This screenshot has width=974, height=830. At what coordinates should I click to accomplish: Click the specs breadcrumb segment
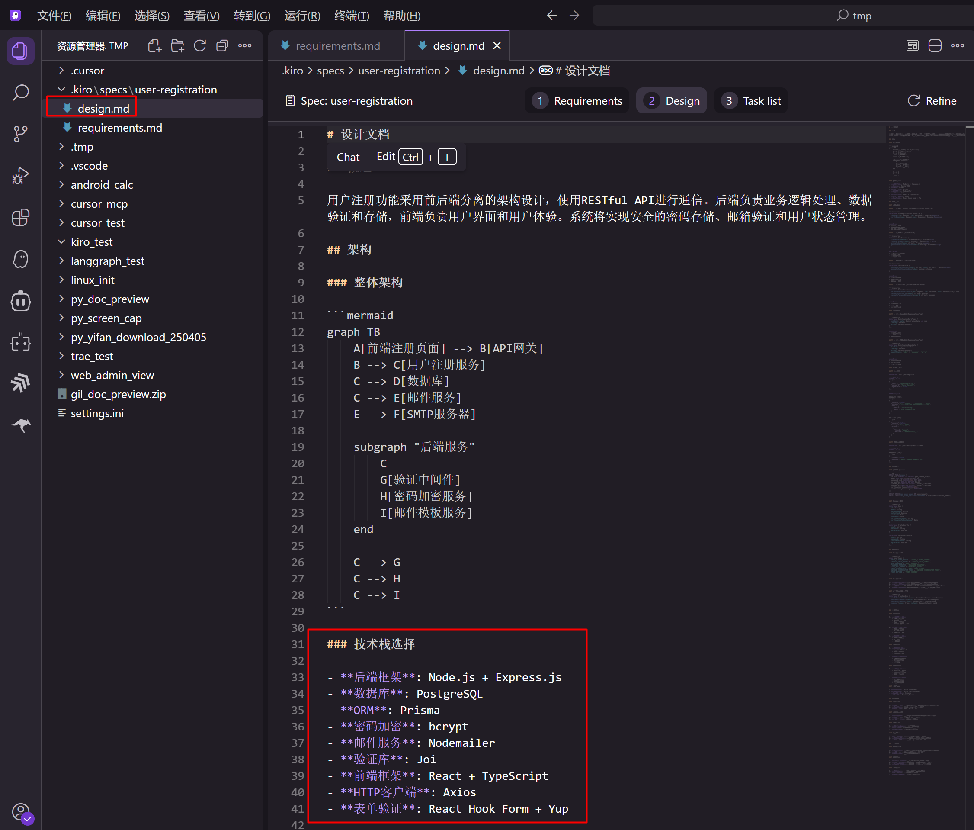tap(330, 71)
